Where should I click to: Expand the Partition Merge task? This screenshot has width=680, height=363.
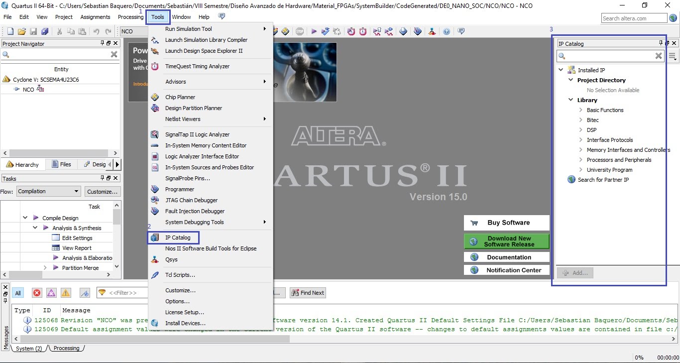pos(45,267)
